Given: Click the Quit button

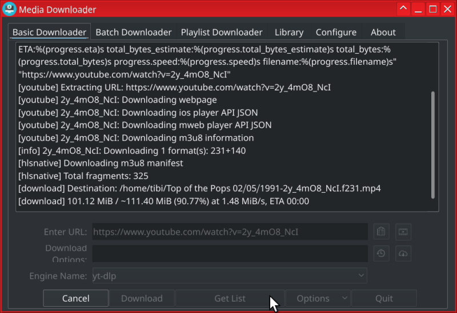Looking at the screenshot, I should pyautogui.click(x=384, y=298).
